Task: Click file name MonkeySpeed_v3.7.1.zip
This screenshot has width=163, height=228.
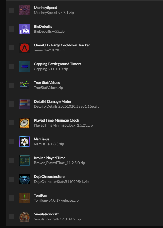Action: click(x=54, y=13)
